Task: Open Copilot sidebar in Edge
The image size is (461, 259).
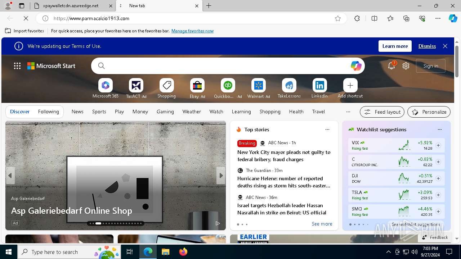Action: tap(453, 18)
